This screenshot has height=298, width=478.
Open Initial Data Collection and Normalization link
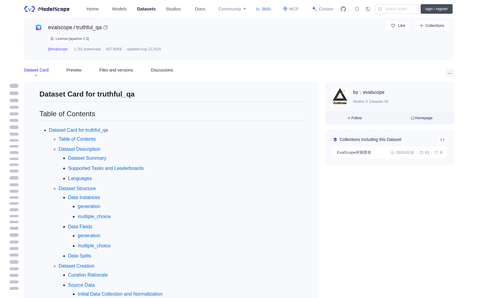click(x=120, y=294)
